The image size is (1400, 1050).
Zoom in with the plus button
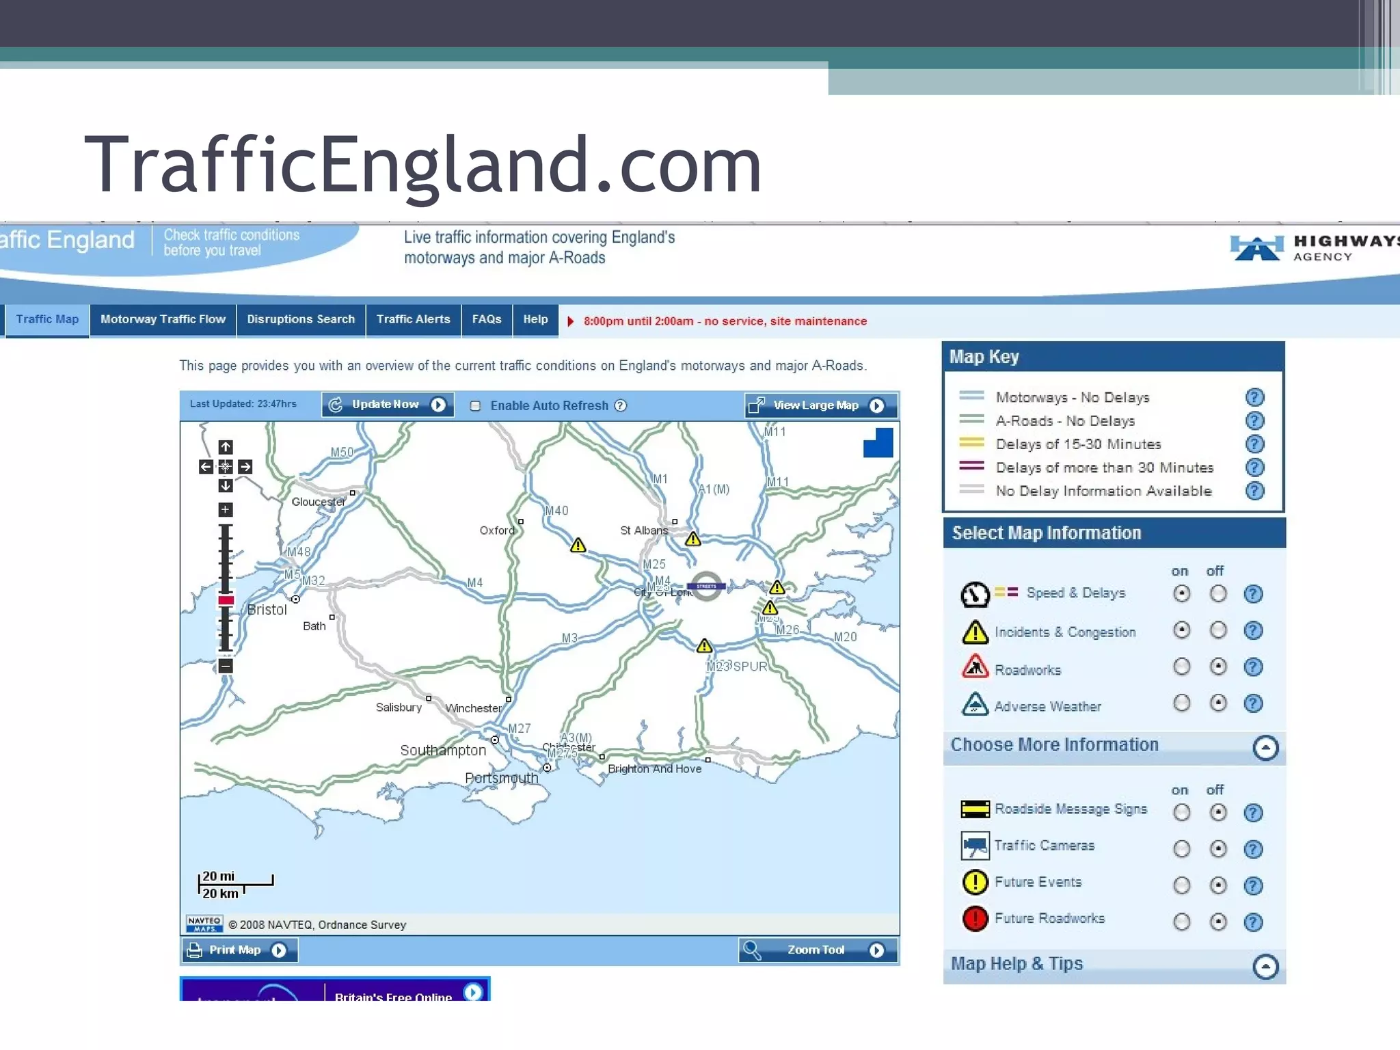[x=226, y=509]
